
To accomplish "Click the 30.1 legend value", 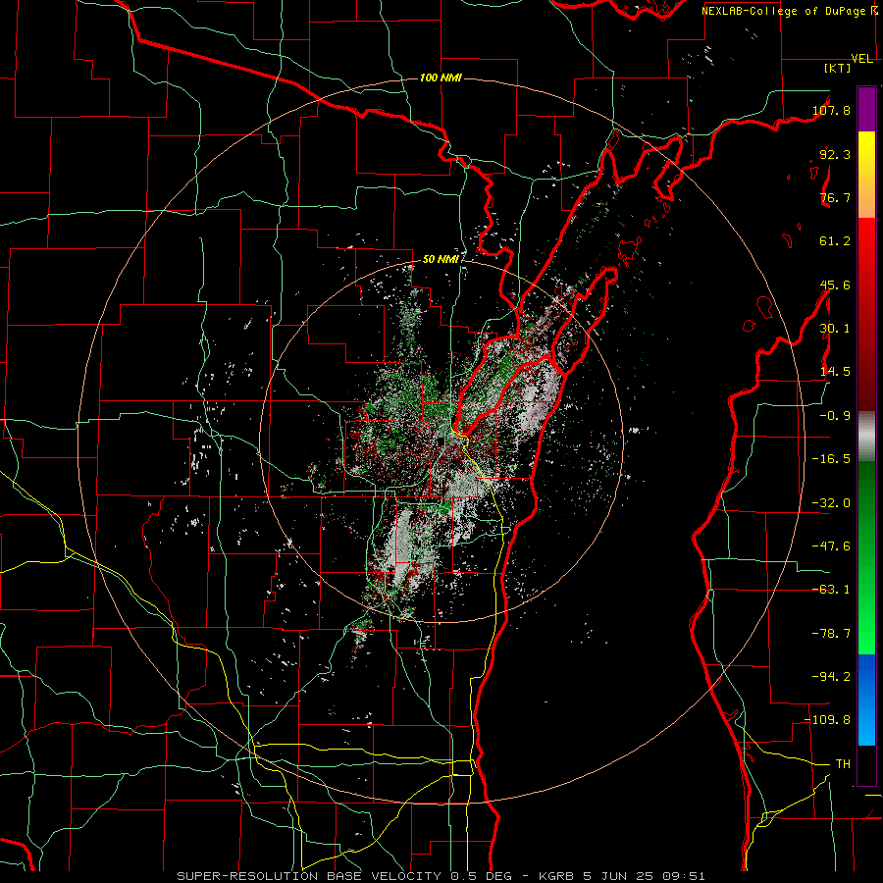I will [835, 329].
